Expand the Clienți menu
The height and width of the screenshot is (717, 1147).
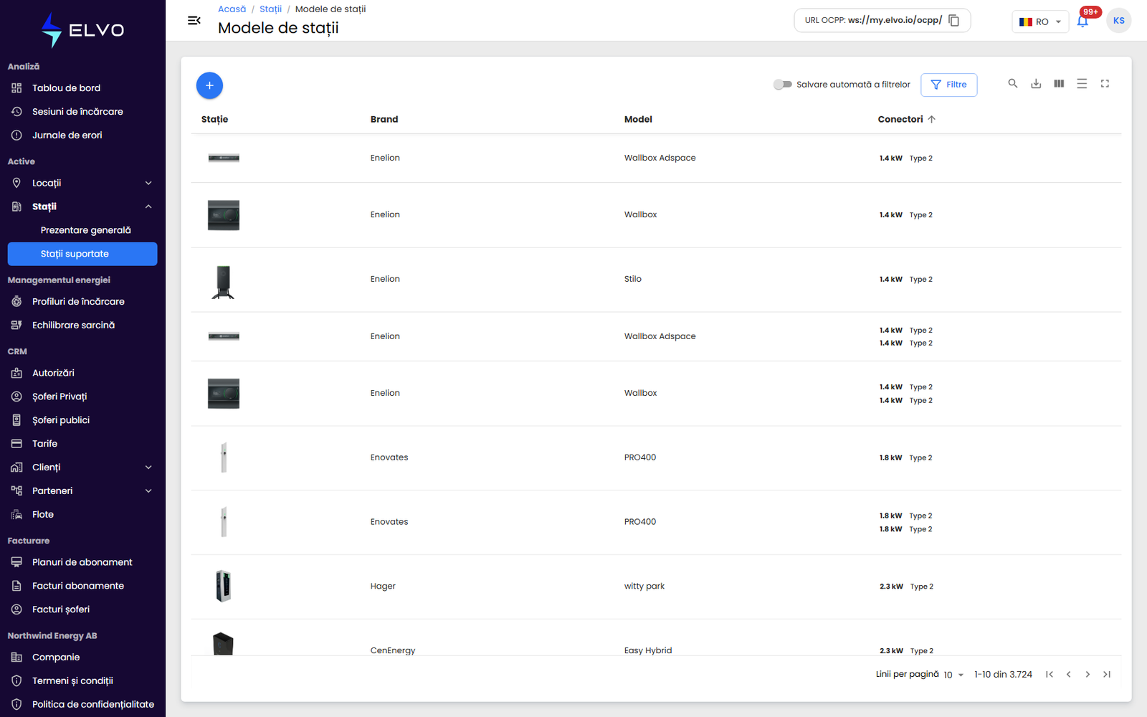tap(82, 467)
